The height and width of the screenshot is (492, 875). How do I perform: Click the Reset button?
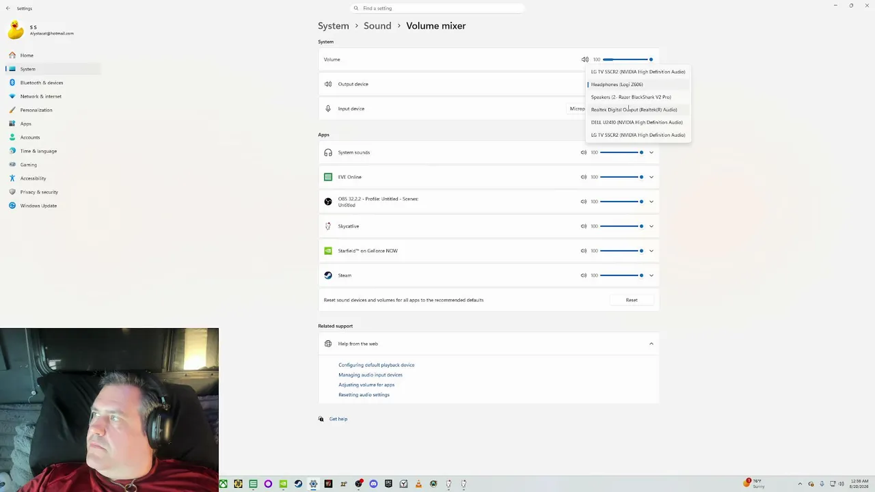click(x=632, y=300)
